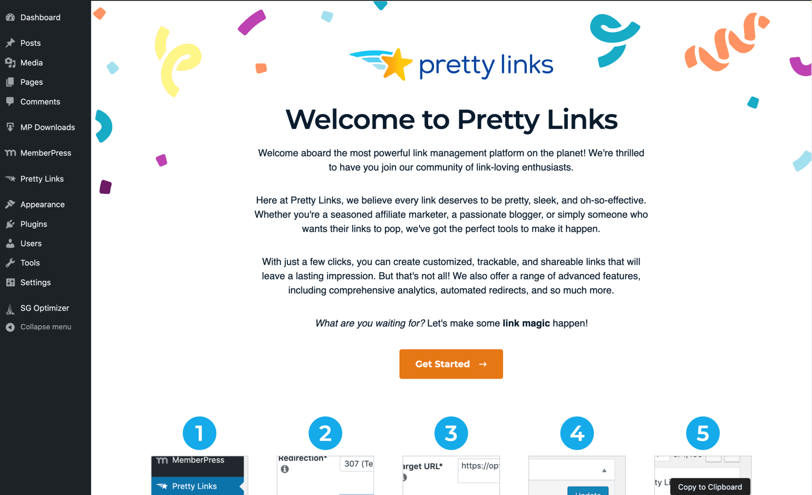The height and width of the screenshot is (495, 812).
Task: Open the Settings icon in the sidebar
Action: coord(10,282)
